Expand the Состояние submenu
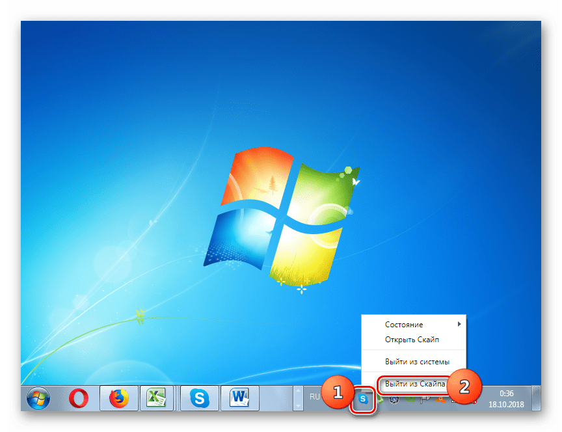Screen dimensions: 562x432 (414, 325)
